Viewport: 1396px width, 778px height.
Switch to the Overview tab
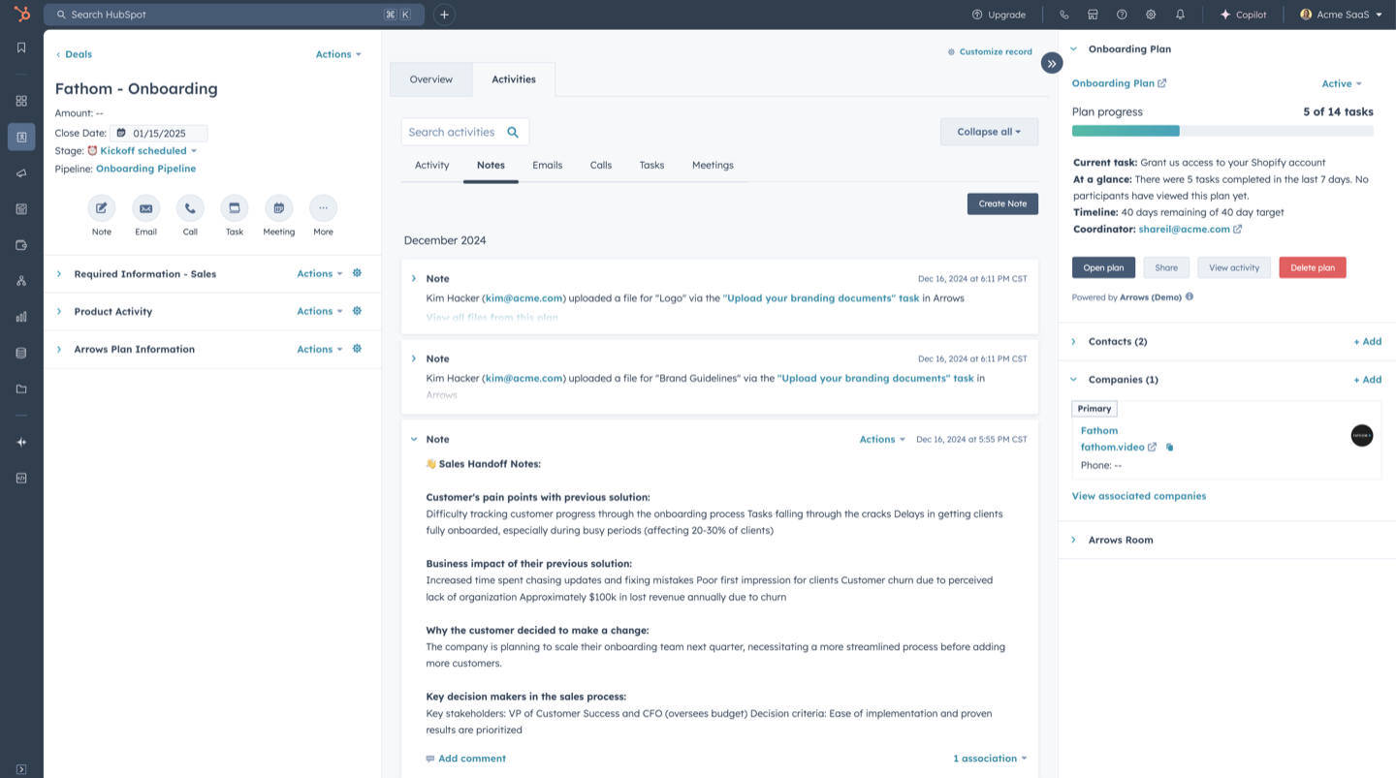point(431,79)
